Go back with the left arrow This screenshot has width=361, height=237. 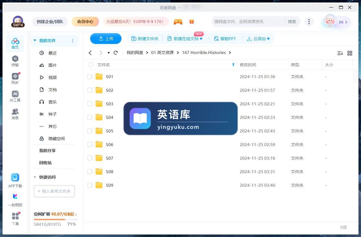[90, 53]
